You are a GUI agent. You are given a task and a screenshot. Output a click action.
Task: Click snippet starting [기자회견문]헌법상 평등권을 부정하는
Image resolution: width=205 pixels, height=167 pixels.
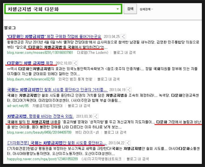103,151
